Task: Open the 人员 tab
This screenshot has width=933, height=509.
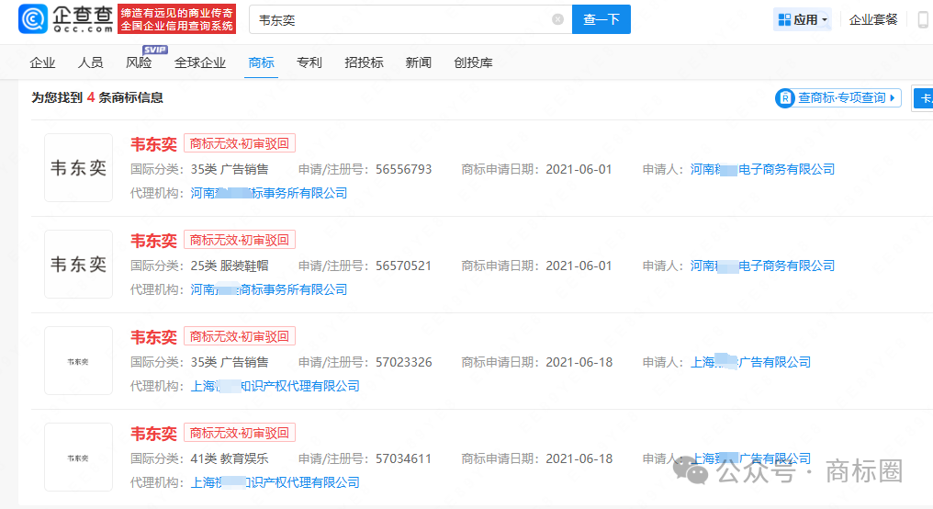Action: (90, 62)
